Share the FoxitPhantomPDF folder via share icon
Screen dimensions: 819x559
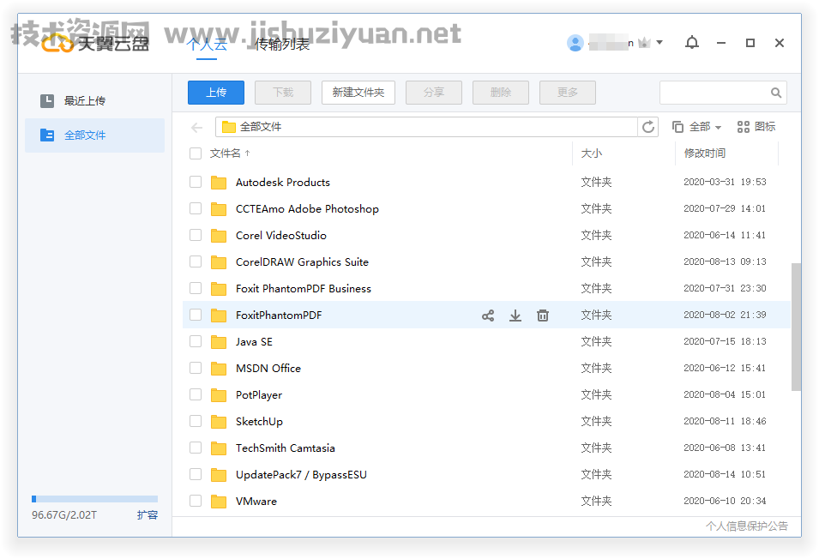coord(488,316)
